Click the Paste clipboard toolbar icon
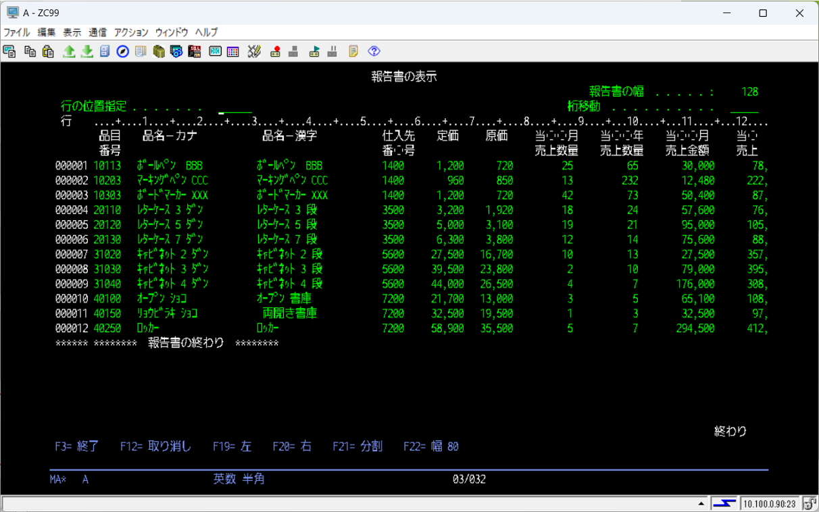Screen dimensions: 819x512 click(48, 51)
